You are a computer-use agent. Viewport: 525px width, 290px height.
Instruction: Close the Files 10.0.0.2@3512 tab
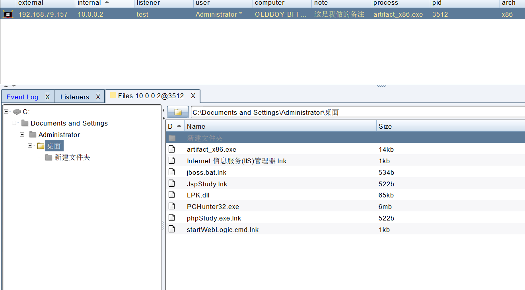193,96
